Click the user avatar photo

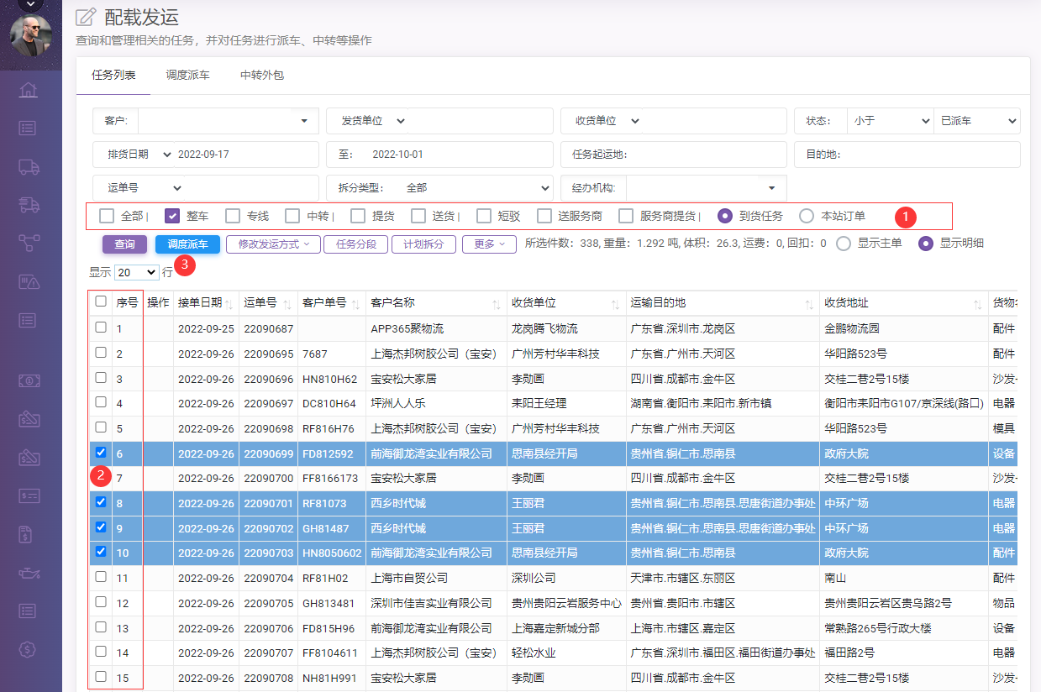click(30, 36)
